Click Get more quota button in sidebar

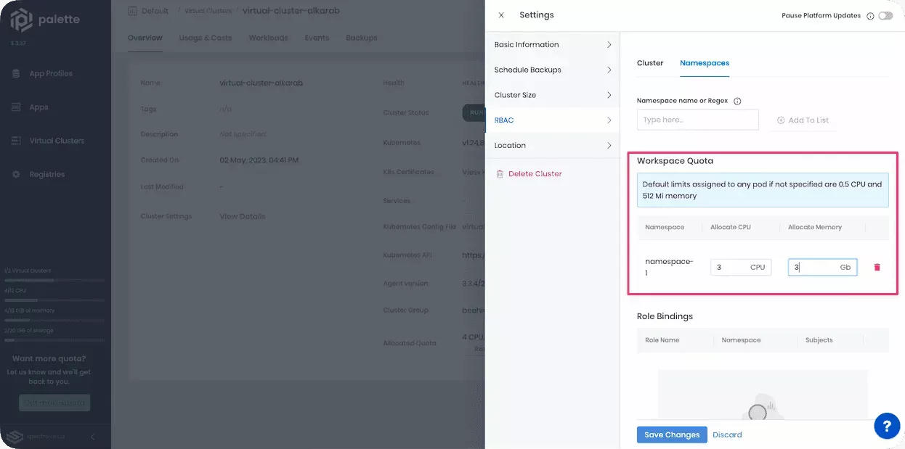54,403
